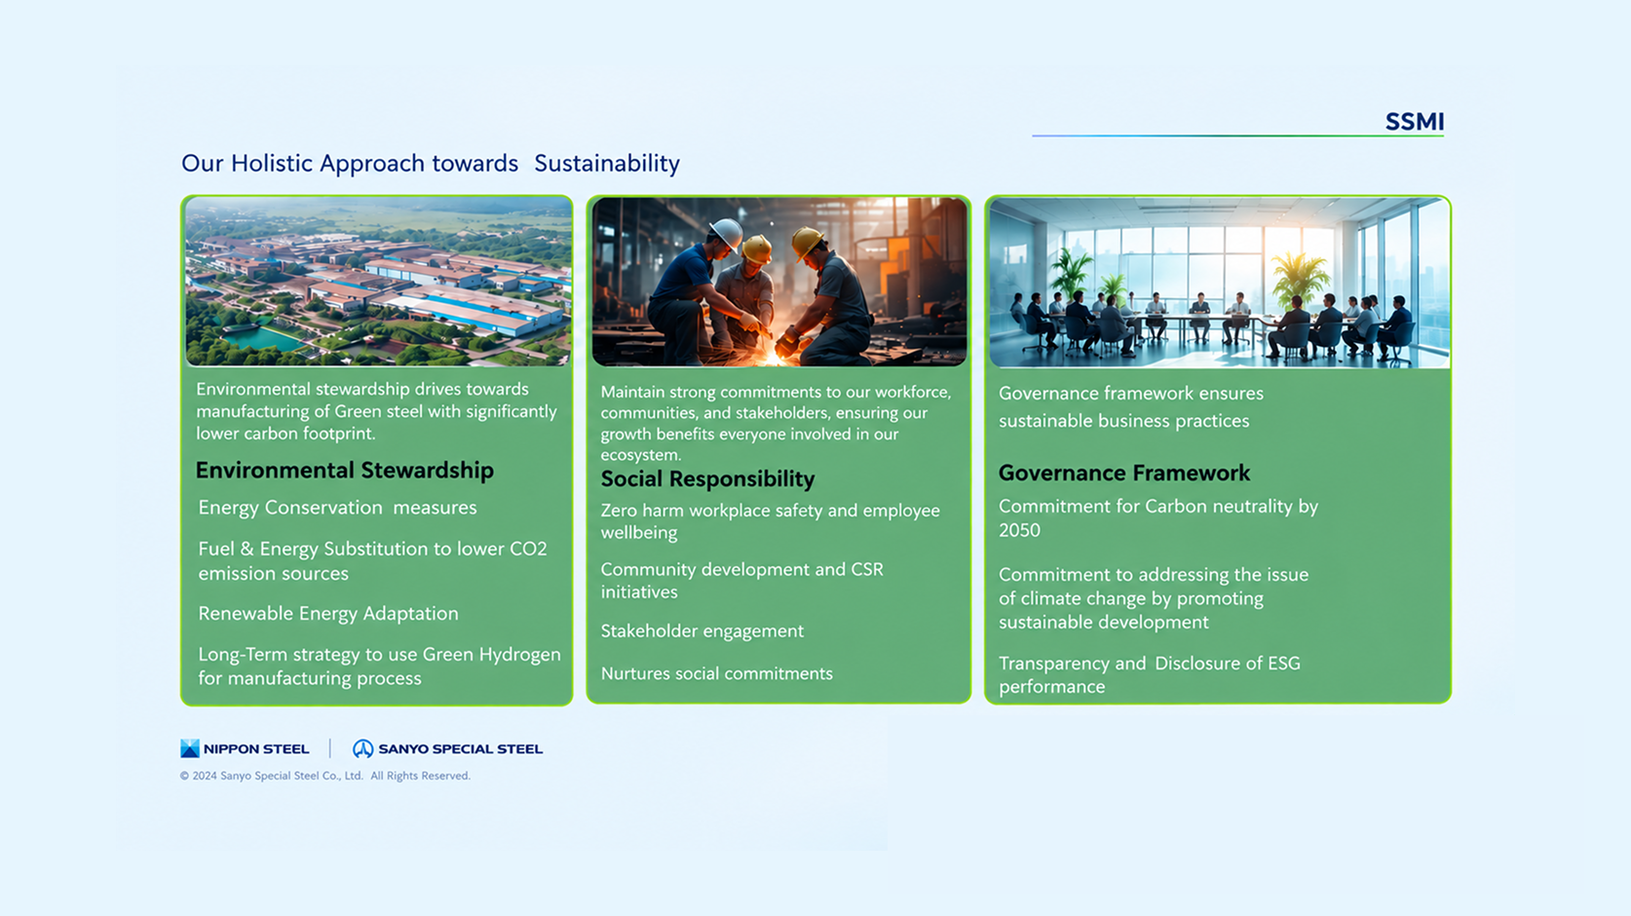Click 'Commitment to addressing the issue of climate change' text

[x=1154, y=598]
